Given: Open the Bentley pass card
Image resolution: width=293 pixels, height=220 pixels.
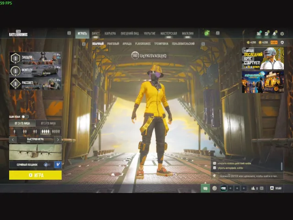Looking at the screenshot, I should click(x=35, y=71).
